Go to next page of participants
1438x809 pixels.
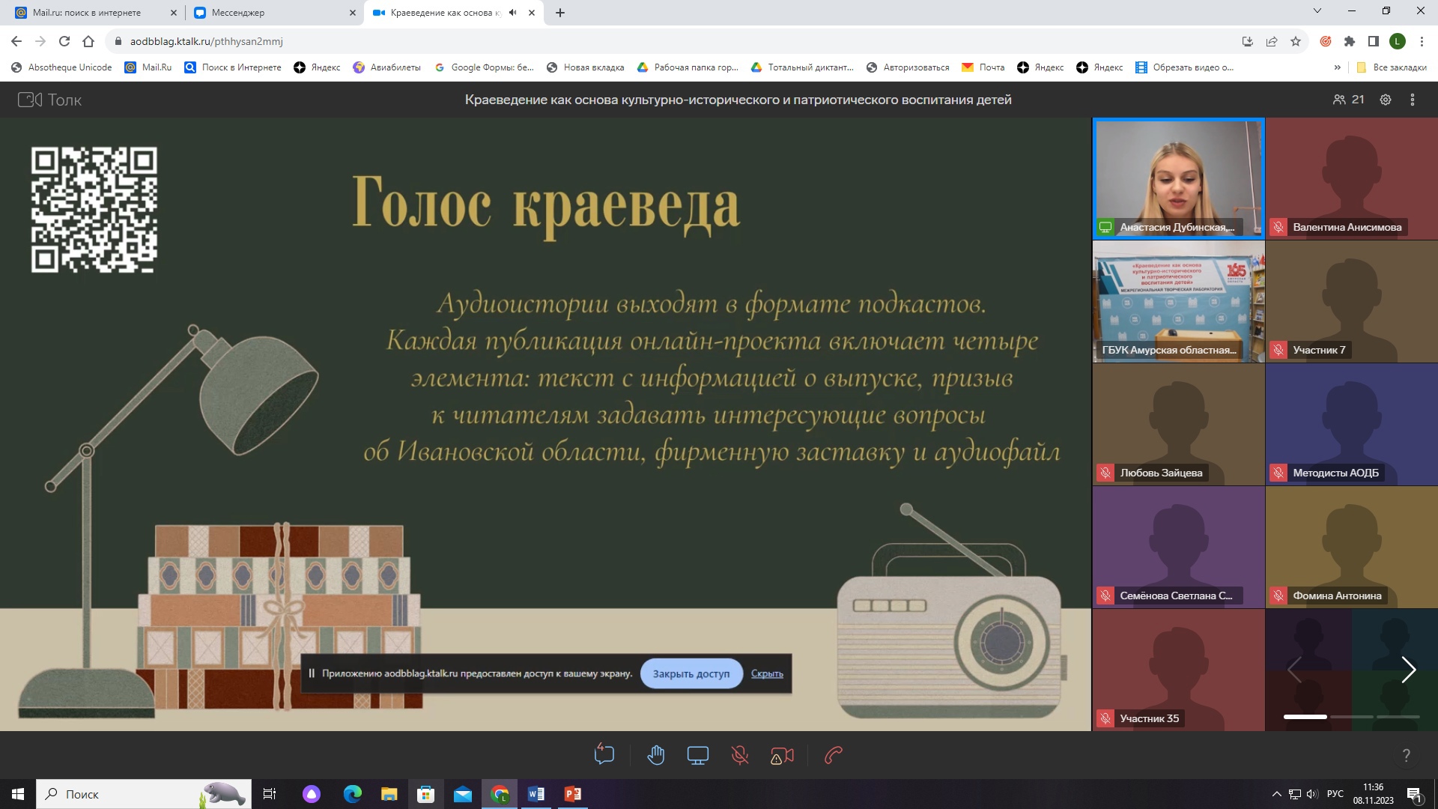tap(1408, 670)
